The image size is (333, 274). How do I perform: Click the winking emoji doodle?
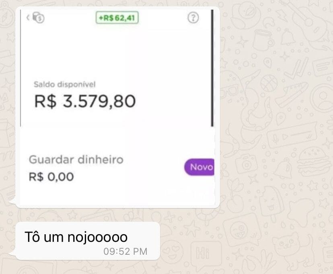click(x=240, y=231)
